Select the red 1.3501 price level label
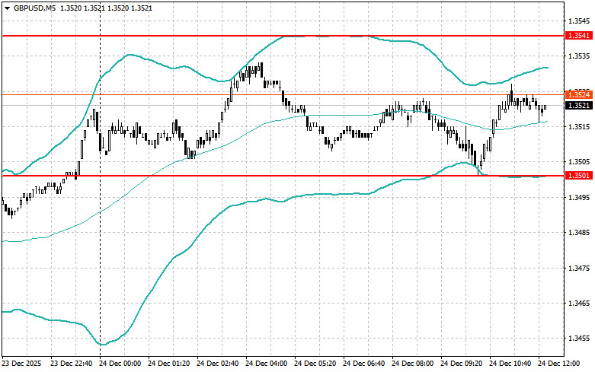The image size is (595, 372). (578, 176)
